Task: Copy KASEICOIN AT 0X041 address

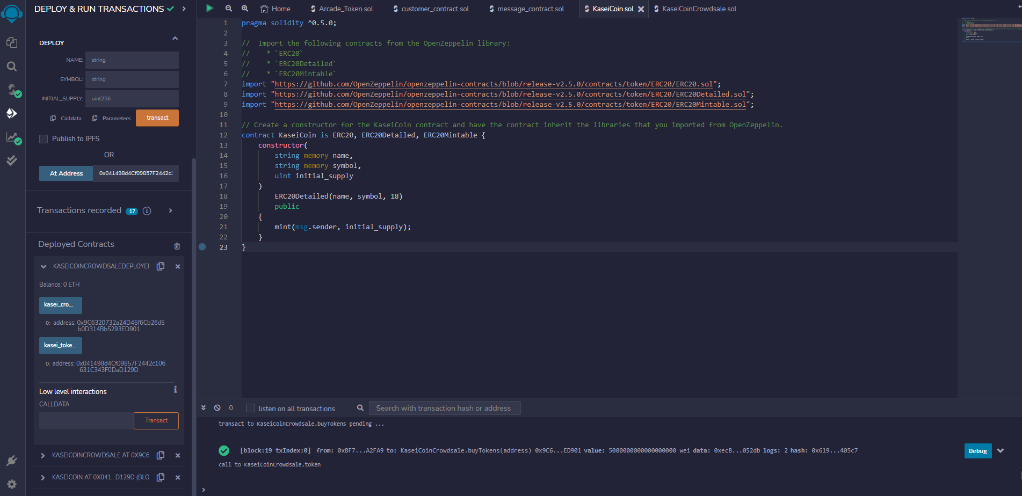Action: tap(160, 477)
